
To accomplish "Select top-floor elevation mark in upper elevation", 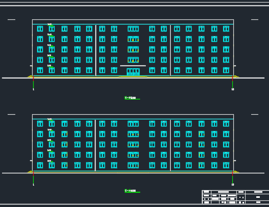I will click(50, 24).
